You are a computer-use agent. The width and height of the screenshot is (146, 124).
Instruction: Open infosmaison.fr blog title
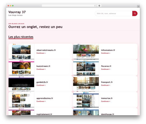pyautogui.click(x=108, y=50)
